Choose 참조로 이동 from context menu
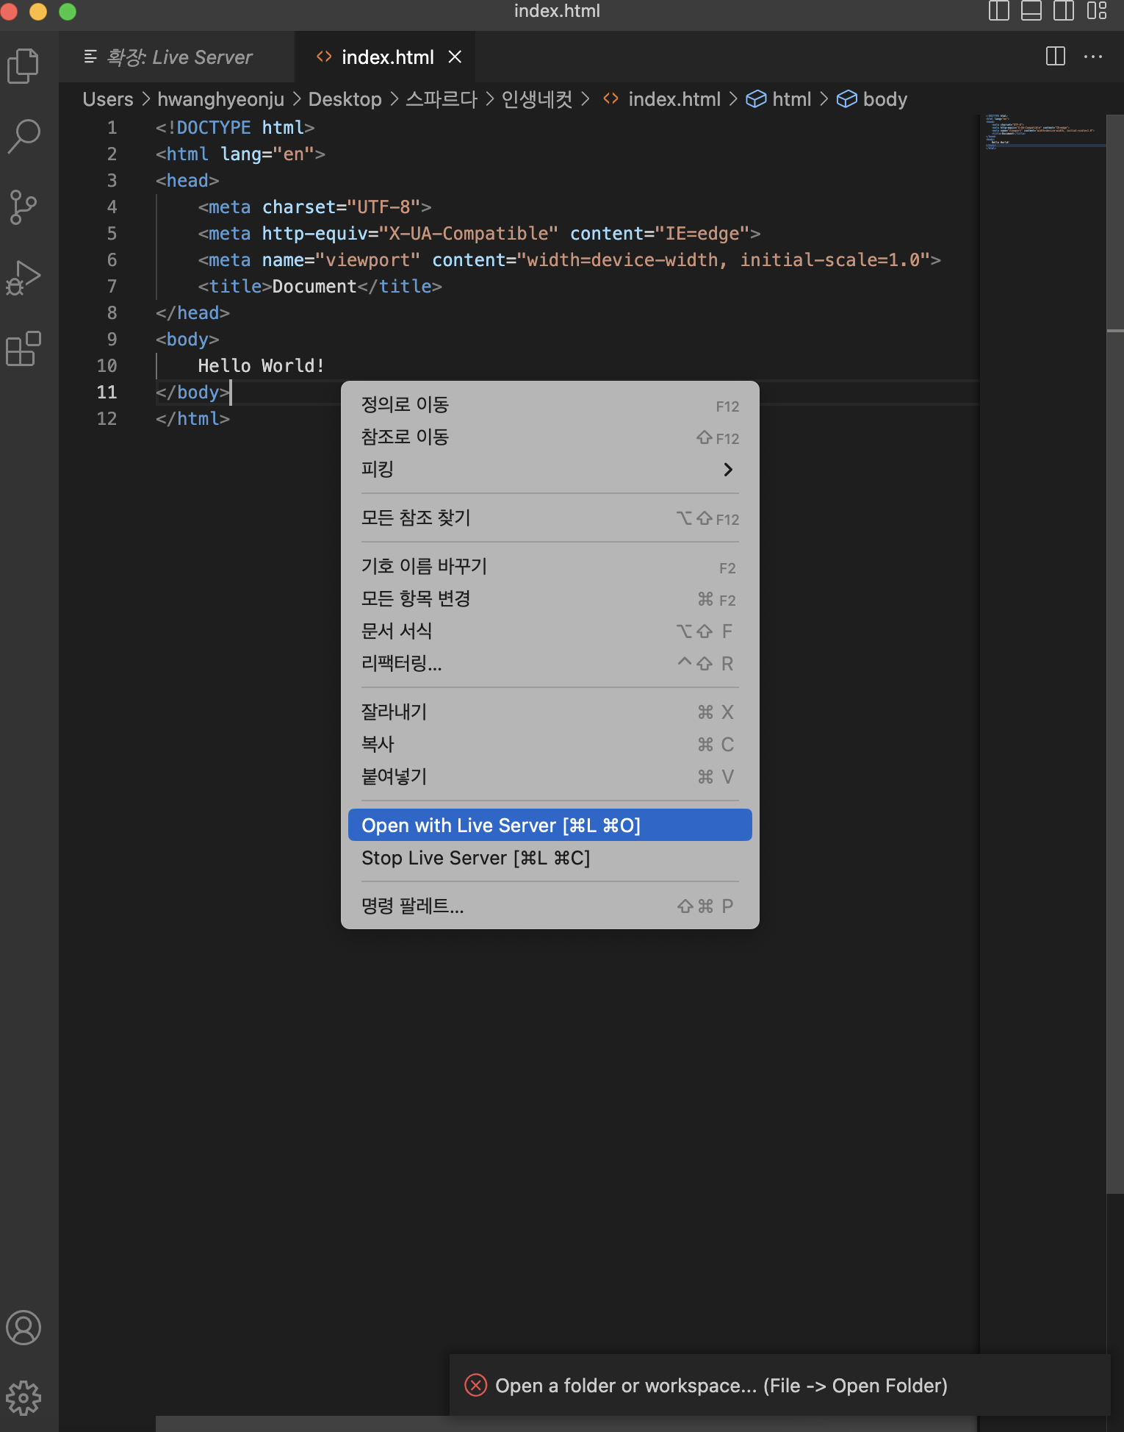 point(550,437)
